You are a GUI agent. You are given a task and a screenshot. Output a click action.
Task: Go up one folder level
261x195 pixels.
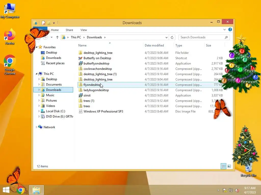pos(57,37)
